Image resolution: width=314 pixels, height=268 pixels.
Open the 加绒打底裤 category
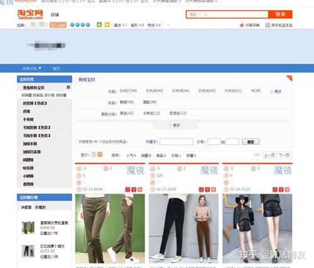[x=32, y=152]
